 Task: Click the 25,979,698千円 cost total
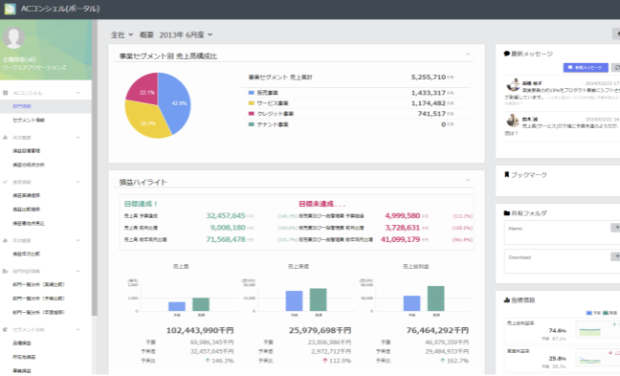(x=320, y=330)
